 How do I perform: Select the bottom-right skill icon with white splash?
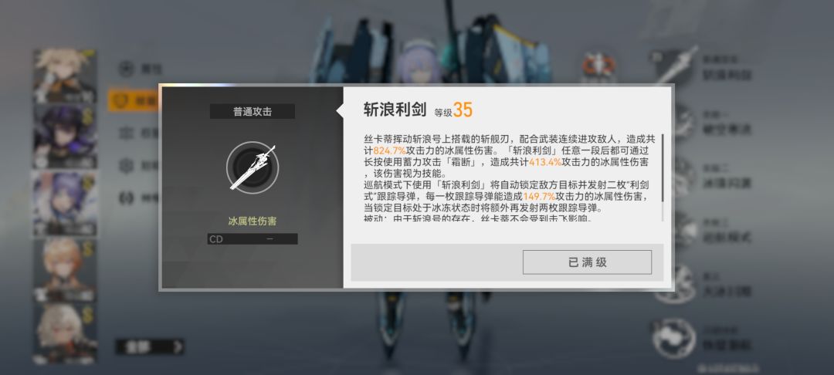point(674,338)
